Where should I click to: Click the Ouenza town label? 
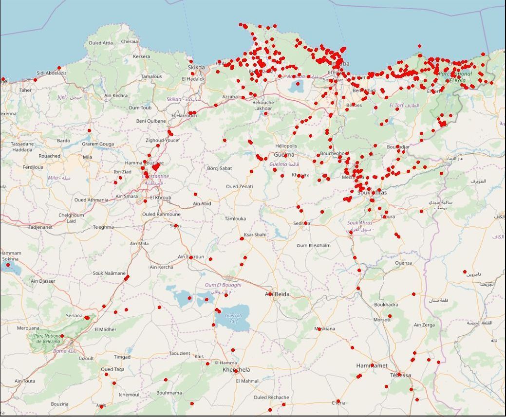click(403, 263)
